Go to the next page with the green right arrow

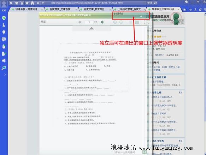[102, 22]
